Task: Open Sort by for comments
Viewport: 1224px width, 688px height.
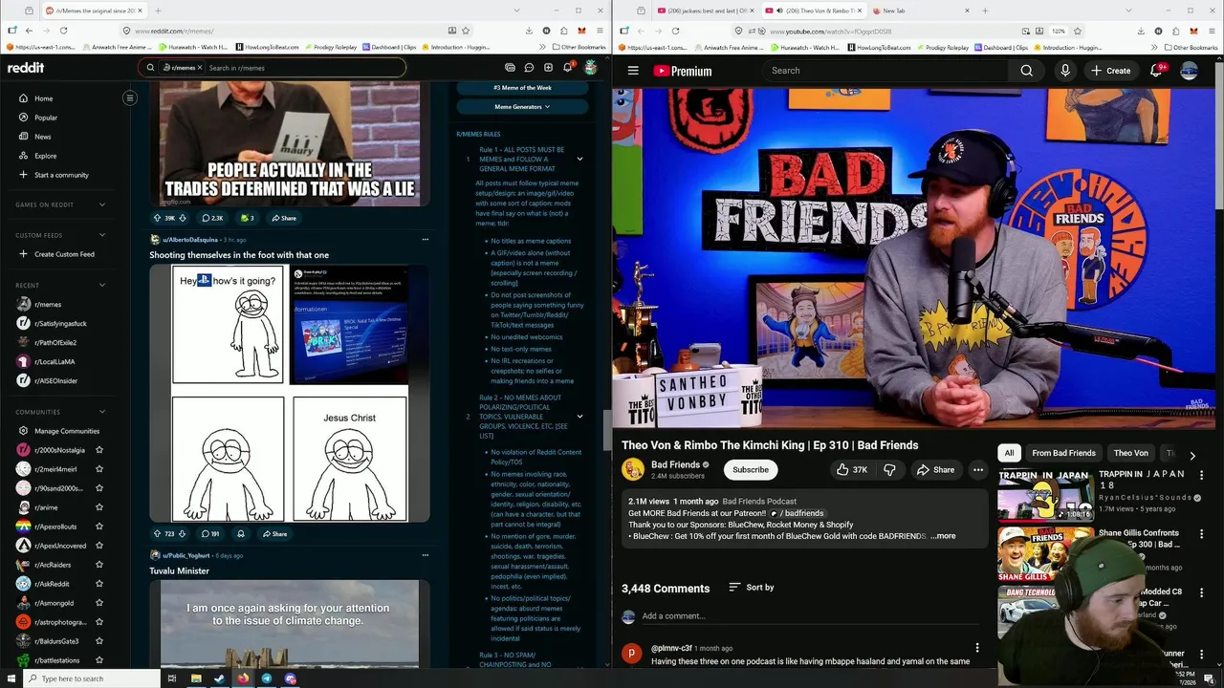Action: (x=752, y=588)
